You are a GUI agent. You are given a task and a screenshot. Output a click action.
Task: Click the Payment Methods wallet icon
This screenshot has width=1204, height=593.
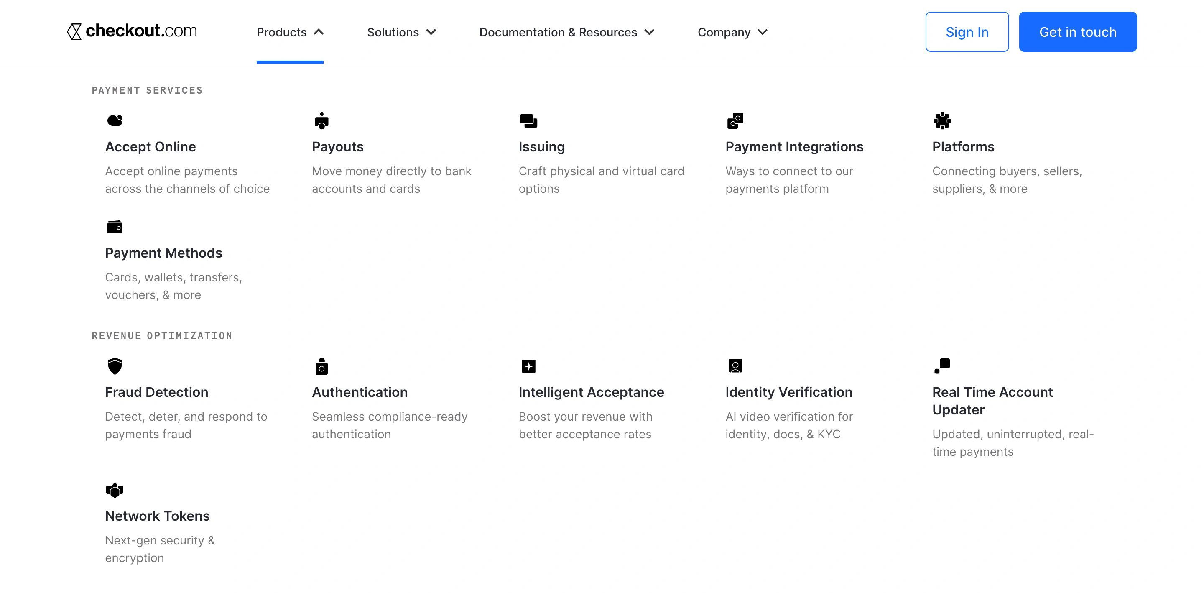pyautogui.click(x=115, y=227)
